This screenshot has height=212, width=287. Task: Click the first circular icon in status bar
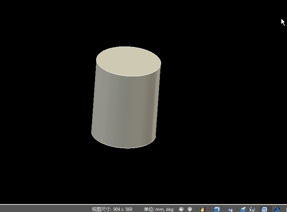click(181, 209)
